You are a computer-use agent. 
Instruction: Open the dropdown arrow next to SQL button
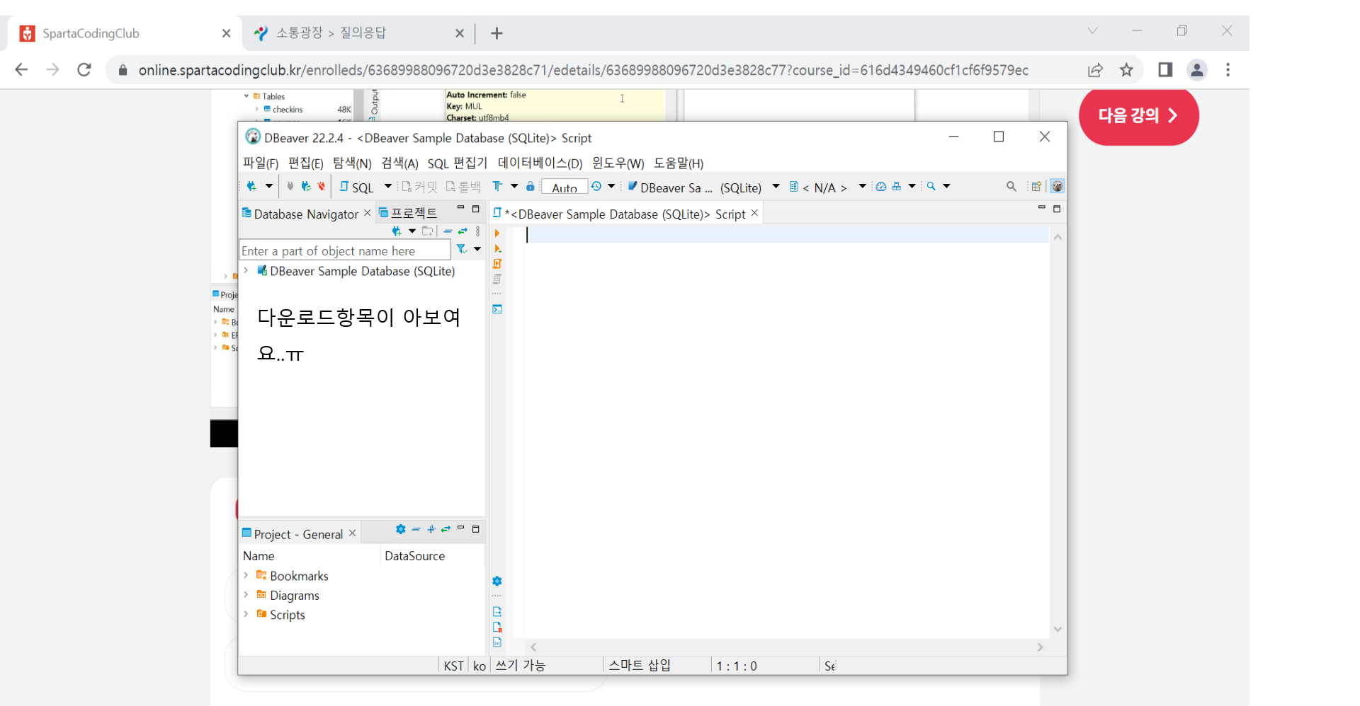point(388,186)
